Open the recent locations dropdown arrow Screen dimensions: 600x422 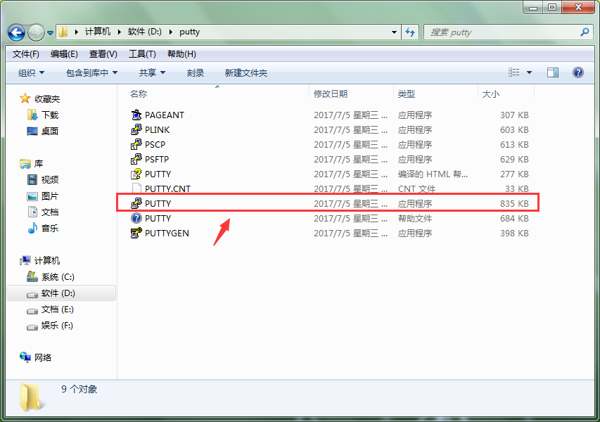pos(50,33)
